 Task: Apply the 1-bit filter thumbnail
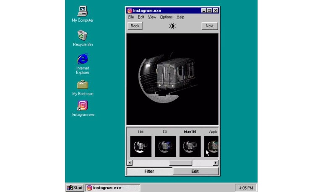pos(141,146)
